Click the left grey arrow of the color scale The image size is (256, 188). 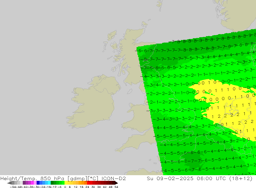point(9,183)
